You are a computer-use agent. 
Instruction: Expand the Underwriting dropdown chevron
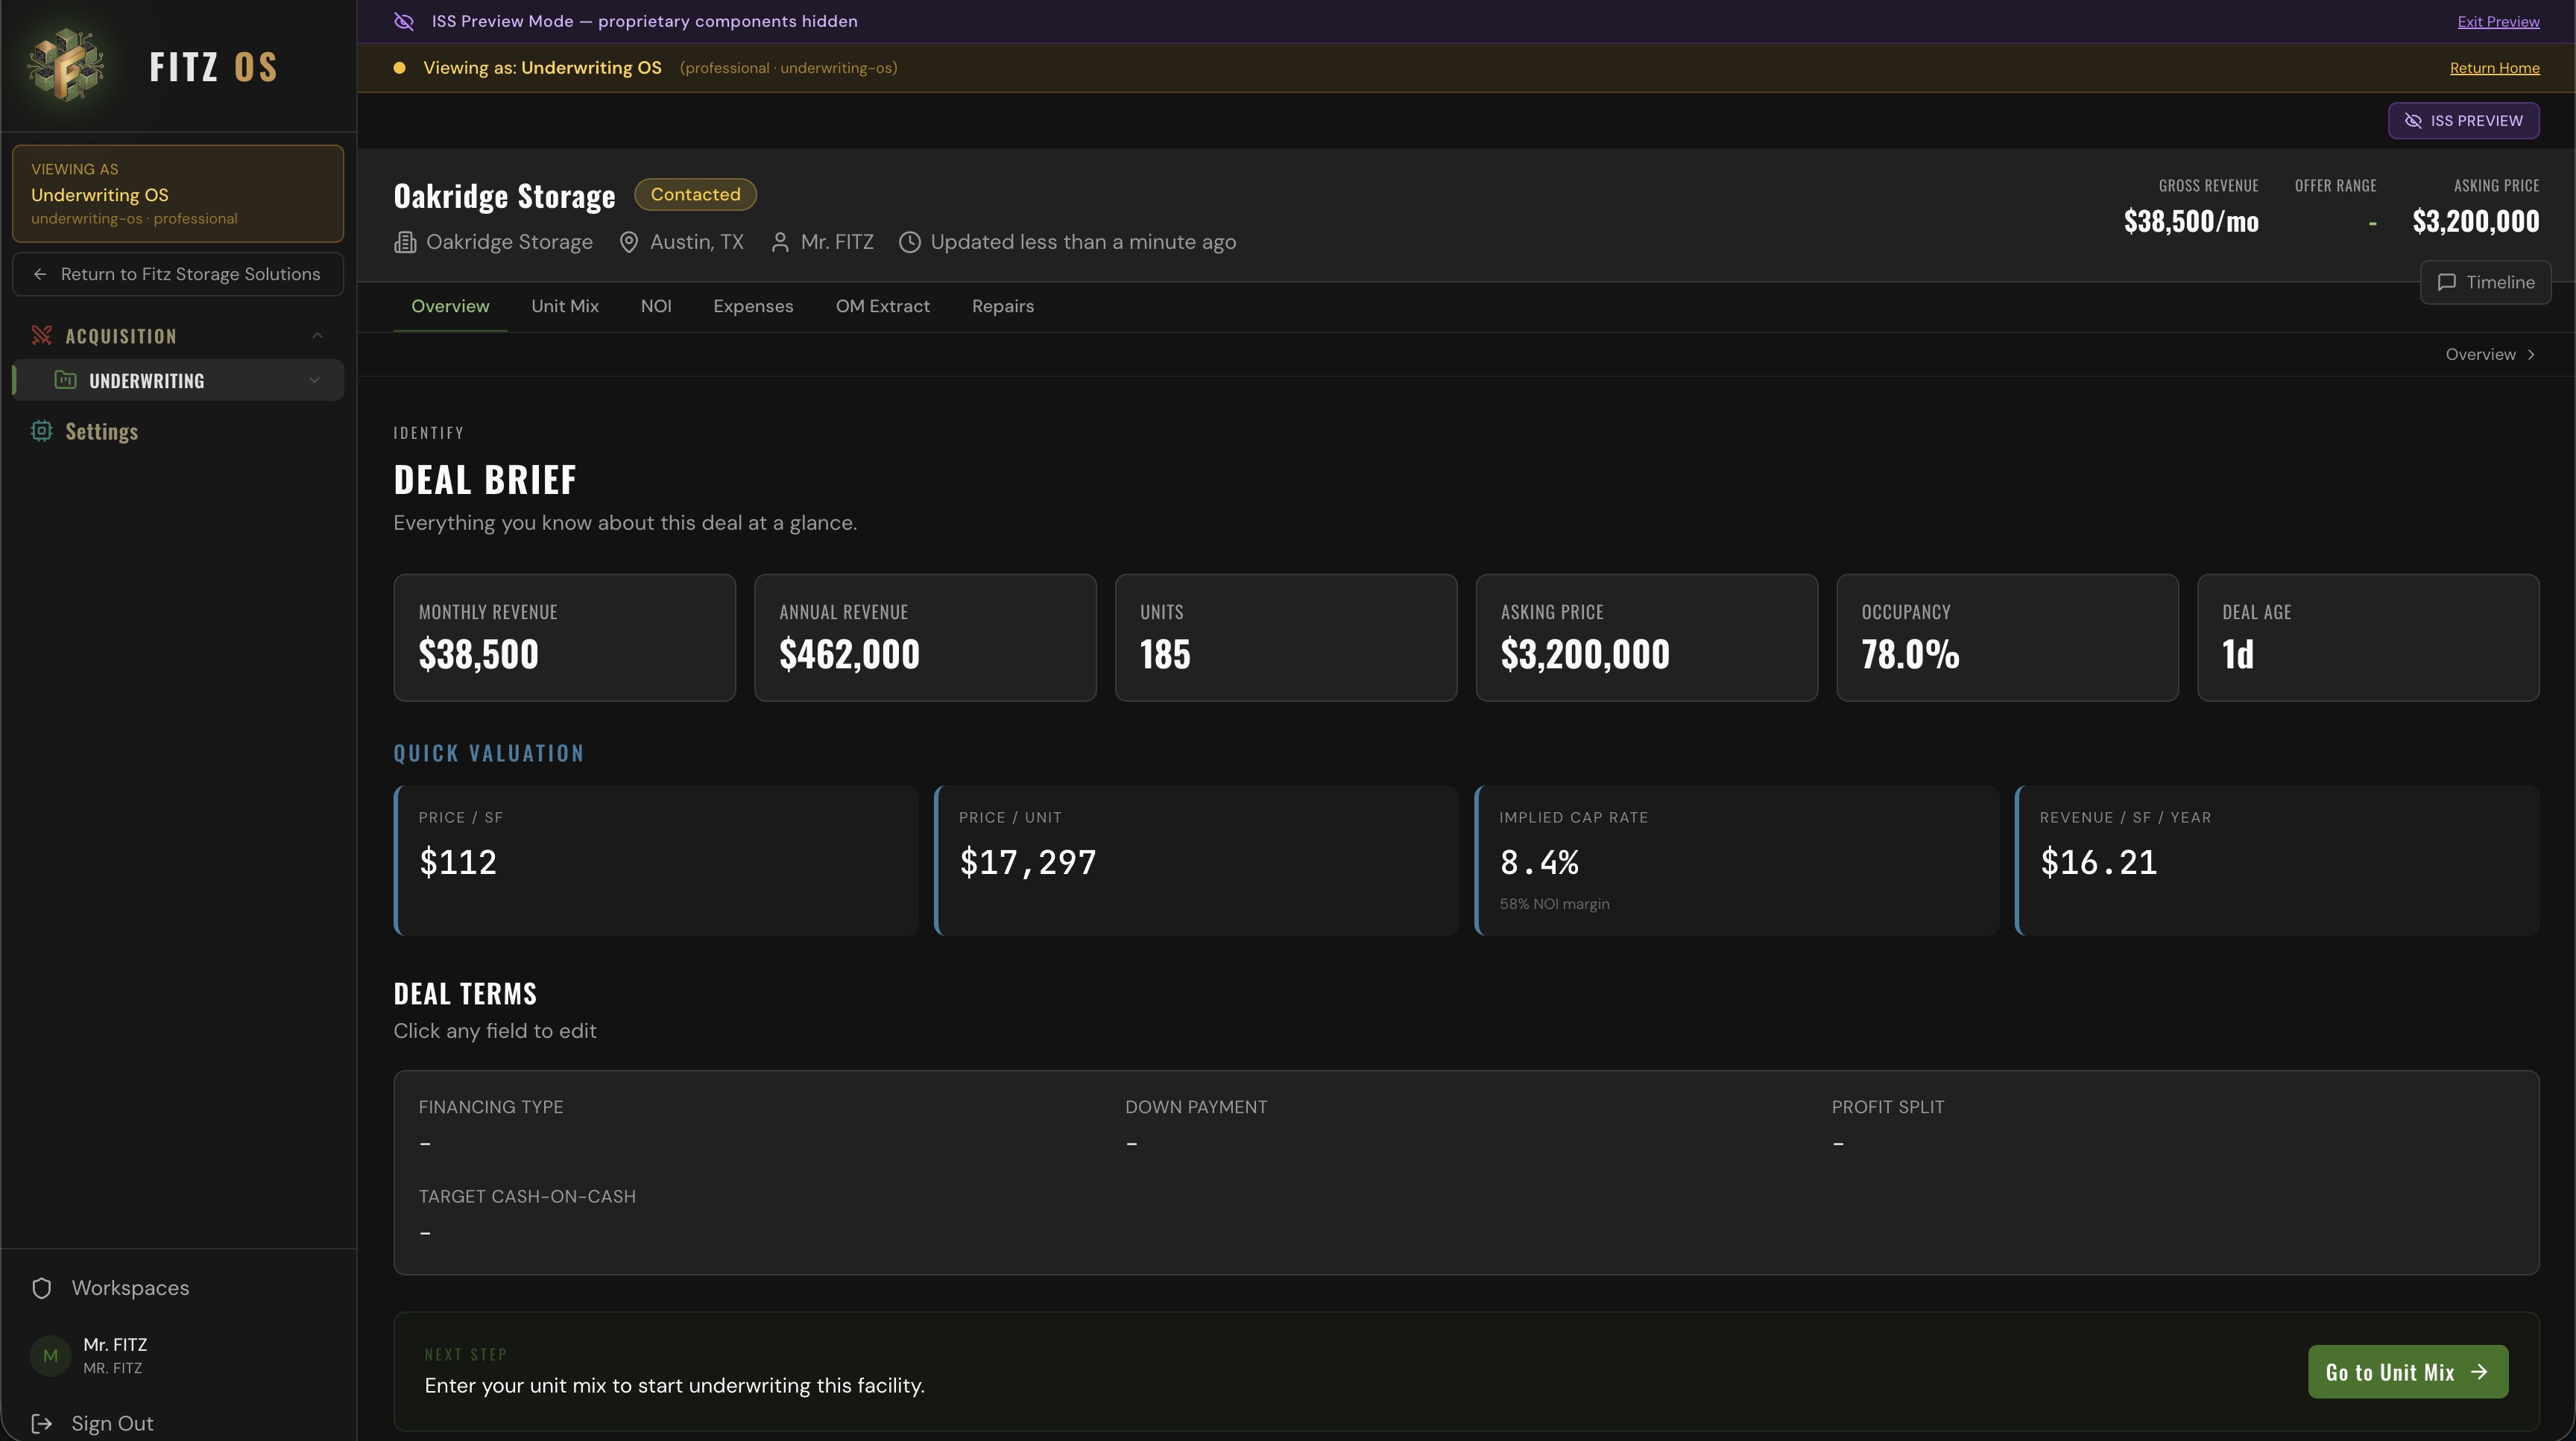click(314, 380)
